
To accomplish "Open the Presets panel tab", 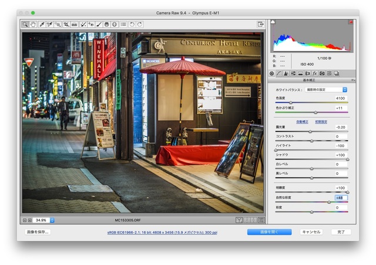I will (329, 73).
